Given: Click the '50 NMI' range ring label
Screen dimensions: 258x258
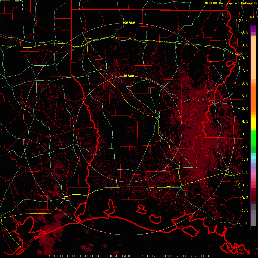Looking at the screenshot, I should (x=129, y=76).
